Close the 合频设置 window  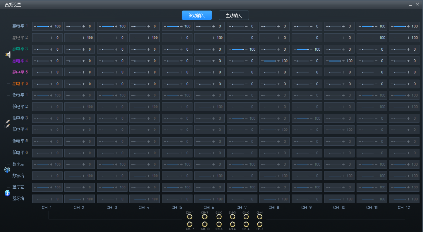[x=418, y=4]
